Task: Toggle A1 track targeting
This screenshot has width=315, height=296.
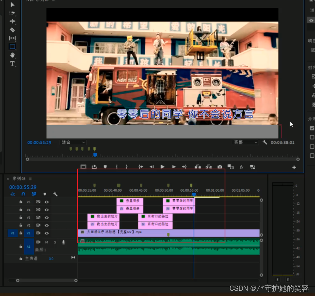Action: [29, 247]
